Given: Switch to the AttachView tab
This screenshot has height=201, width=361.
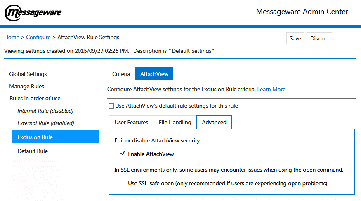Looking at the screenshot, I should (x=154, y=73).
